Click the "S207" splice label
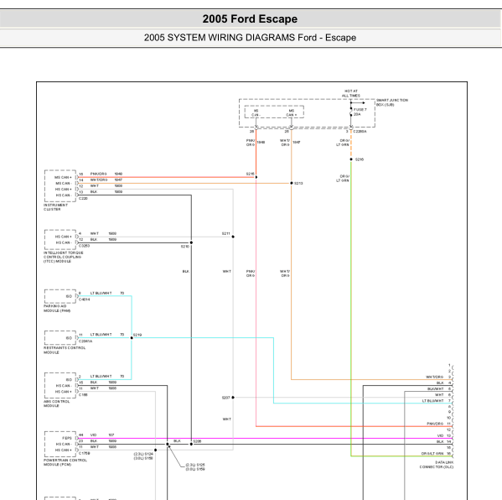The height and width of the screenshot is (500, 502). click(225, 398)
